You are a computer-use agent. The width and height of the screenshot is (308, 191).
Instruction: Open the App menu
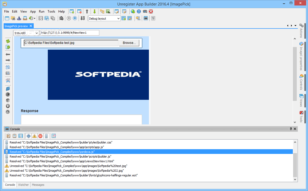point(33,11)
